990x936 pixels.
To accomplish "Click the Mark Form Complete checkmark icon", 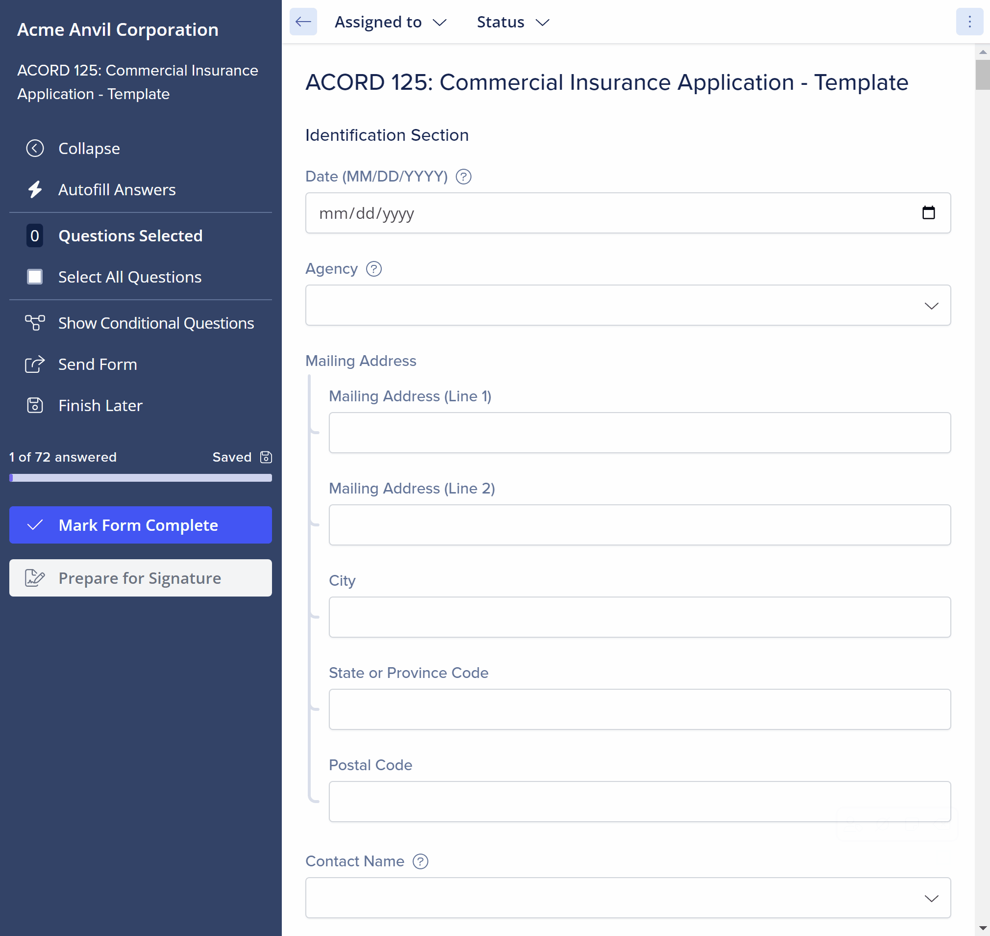I will 35,525.
